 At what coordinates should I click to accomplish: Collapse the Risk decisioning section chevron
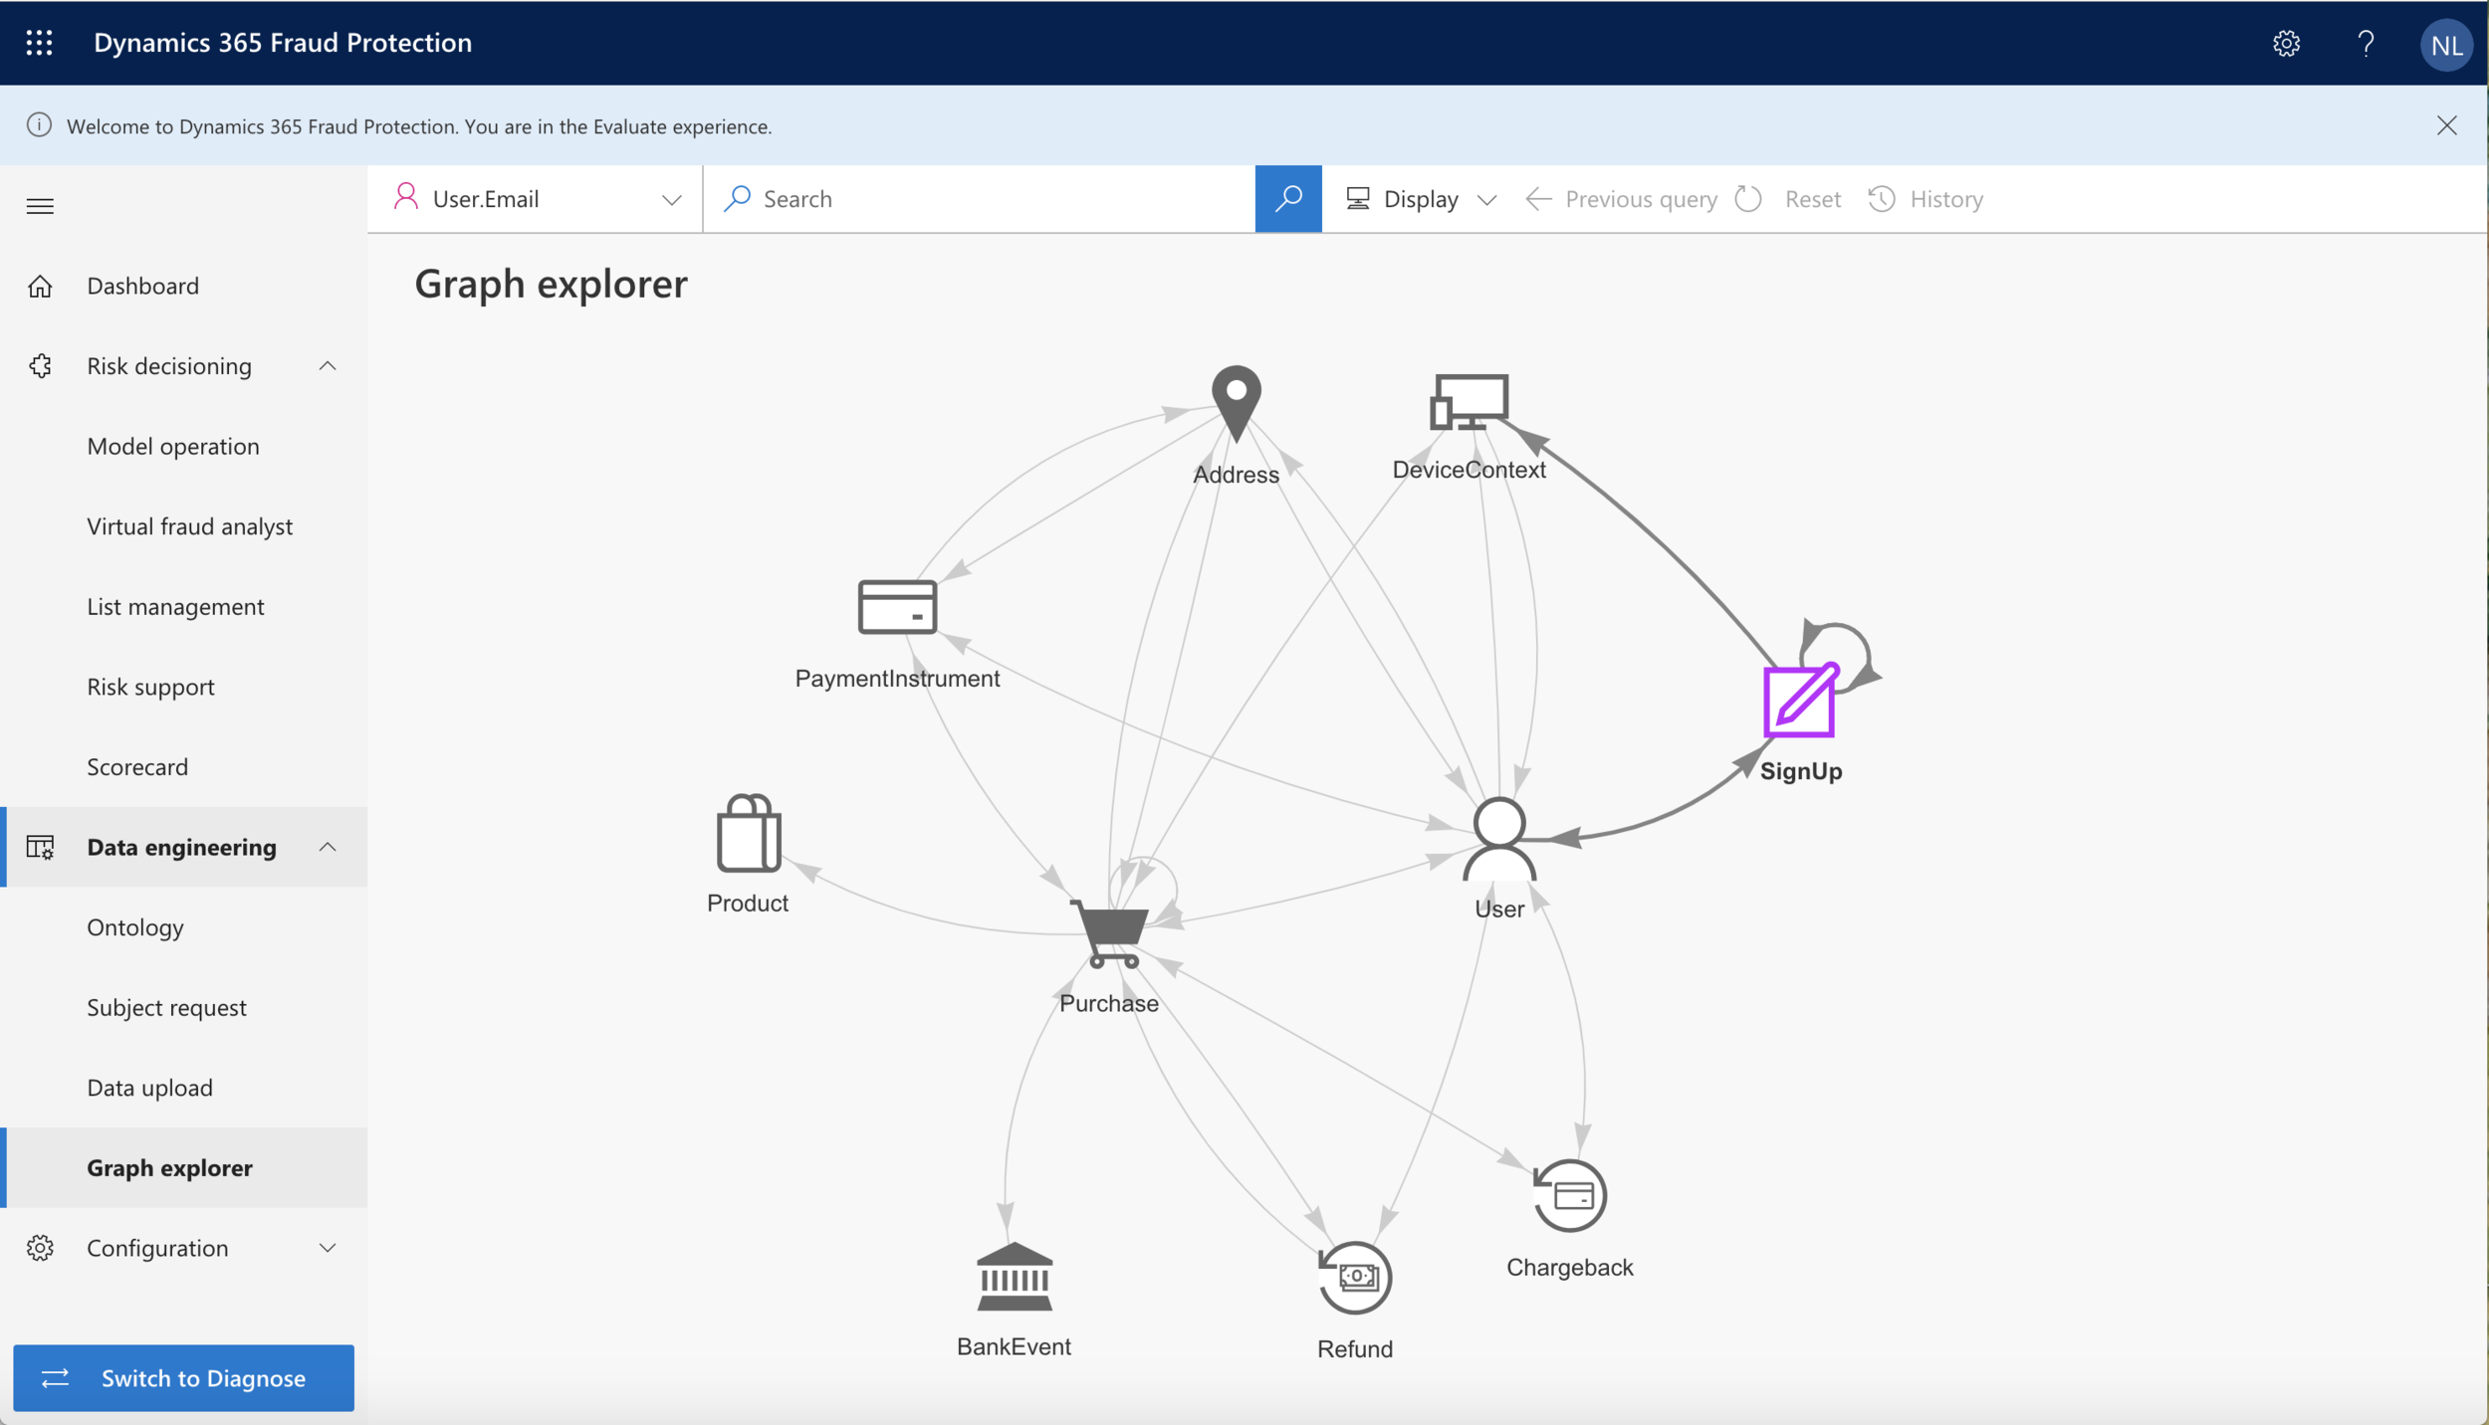click(328, 366)
